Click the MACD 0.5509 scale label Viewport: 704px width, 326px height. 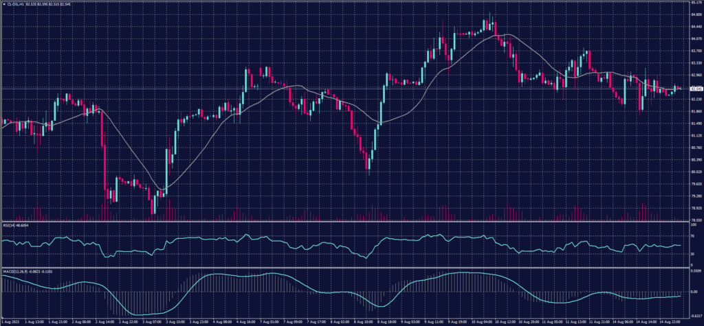coord(694,270)
